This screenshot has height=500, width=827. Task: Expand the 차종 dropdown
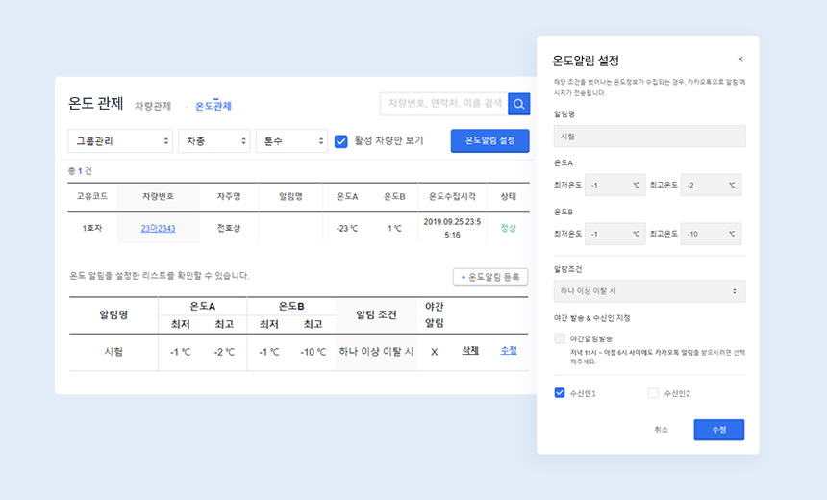[x=213, y=141]
